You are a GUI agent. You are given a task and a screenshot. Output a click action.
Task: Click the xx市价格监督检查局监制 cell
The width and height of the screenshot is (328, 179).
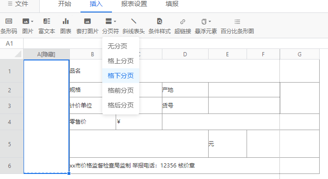(194, 166)
